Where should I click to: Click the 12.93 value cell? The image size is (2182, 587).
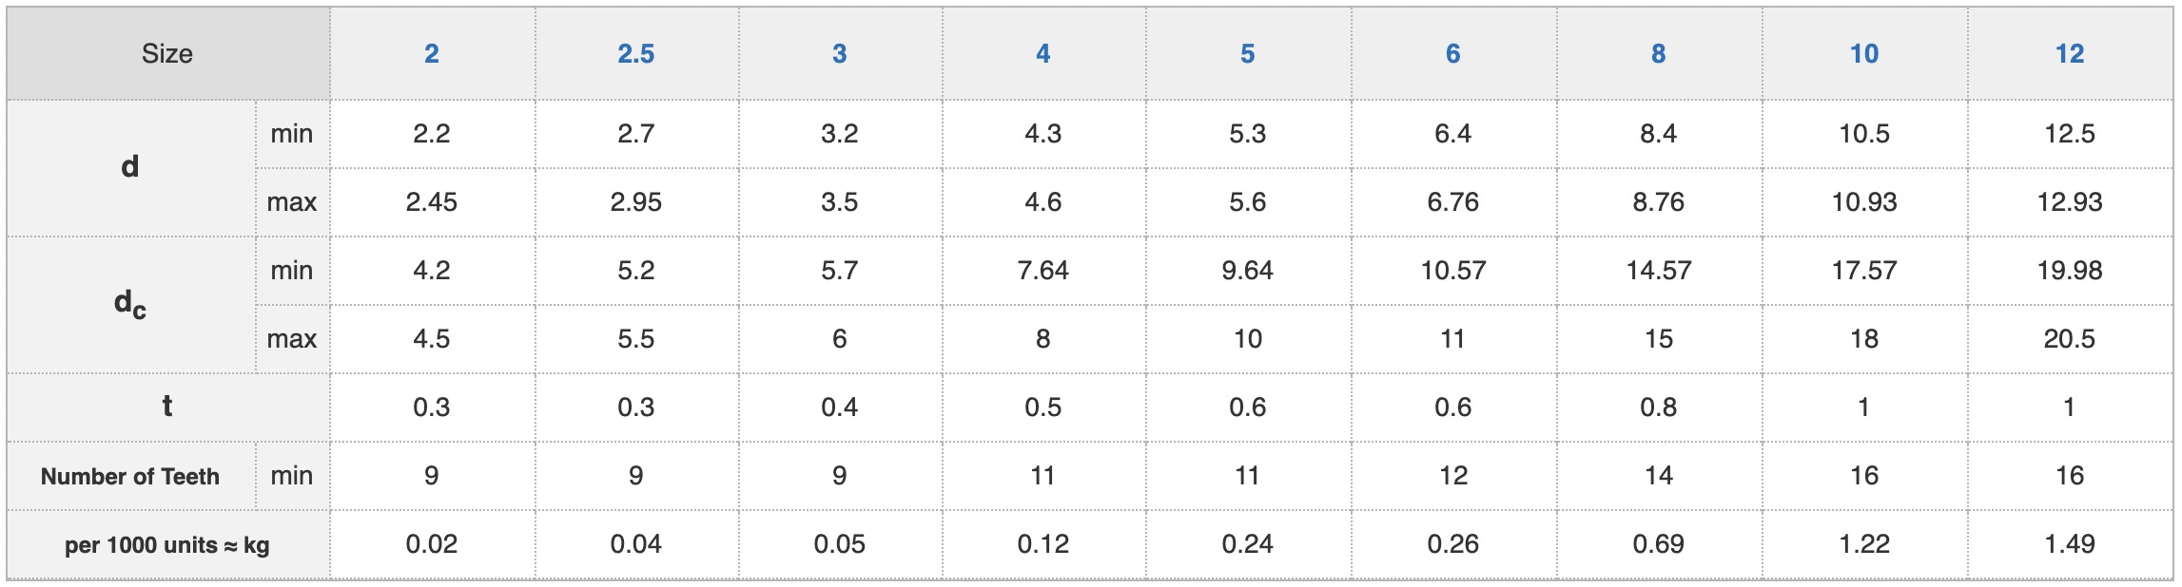pyautogui.click(x=2070, y=202)
